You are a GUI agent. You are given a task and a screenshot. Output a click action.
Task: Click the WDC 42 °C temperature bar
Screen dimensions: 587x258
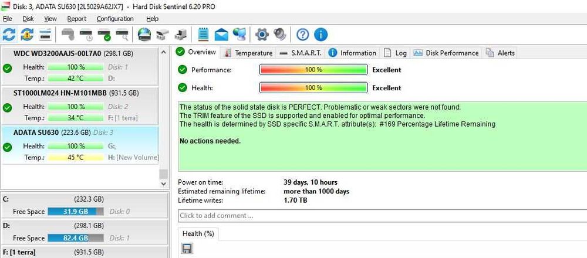pos(76,79)
